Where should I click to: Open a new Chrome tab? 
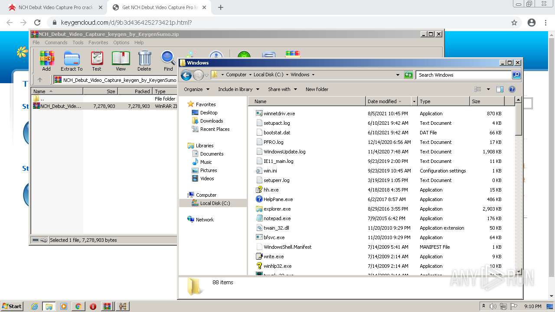[221, 7]
